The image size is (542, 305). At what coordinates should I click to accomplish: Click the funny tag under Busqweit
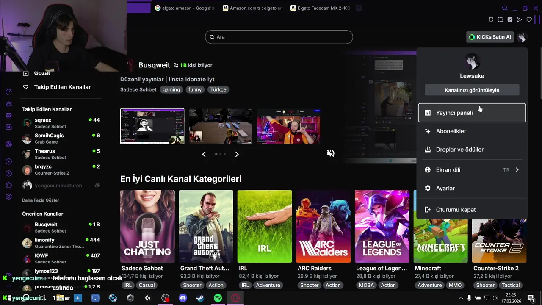(195, 89)
